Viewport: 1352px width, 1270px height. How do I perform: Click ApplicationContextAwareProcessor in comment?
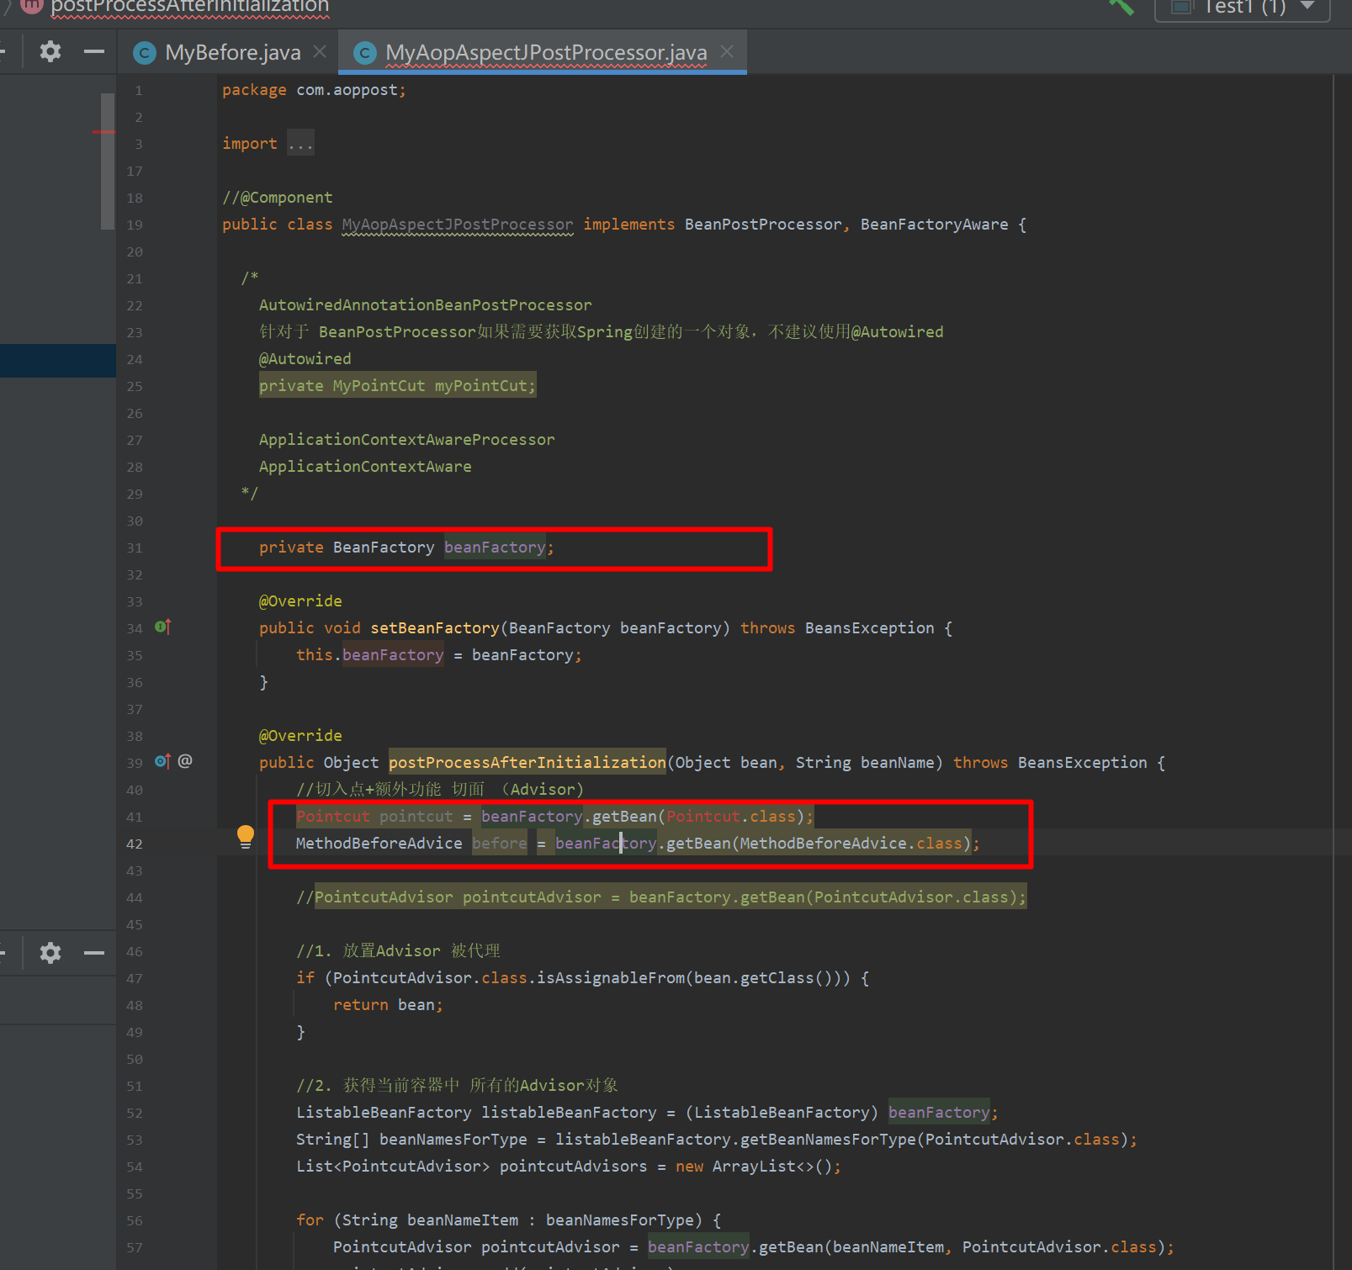click(x=406, y=440)
